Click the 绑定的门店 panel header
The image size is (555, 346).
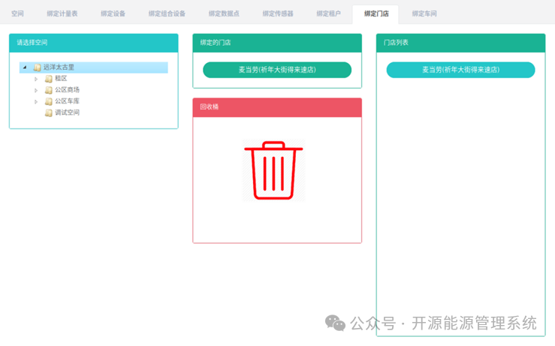click(x=277, y=43)
